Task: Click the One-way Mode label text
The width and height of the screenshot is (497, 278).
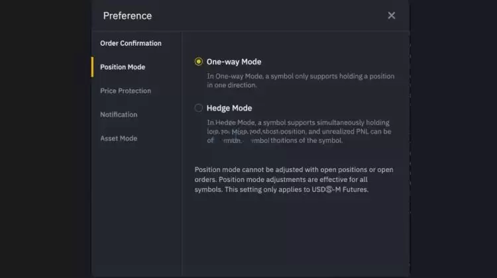Action: (234, 62)
